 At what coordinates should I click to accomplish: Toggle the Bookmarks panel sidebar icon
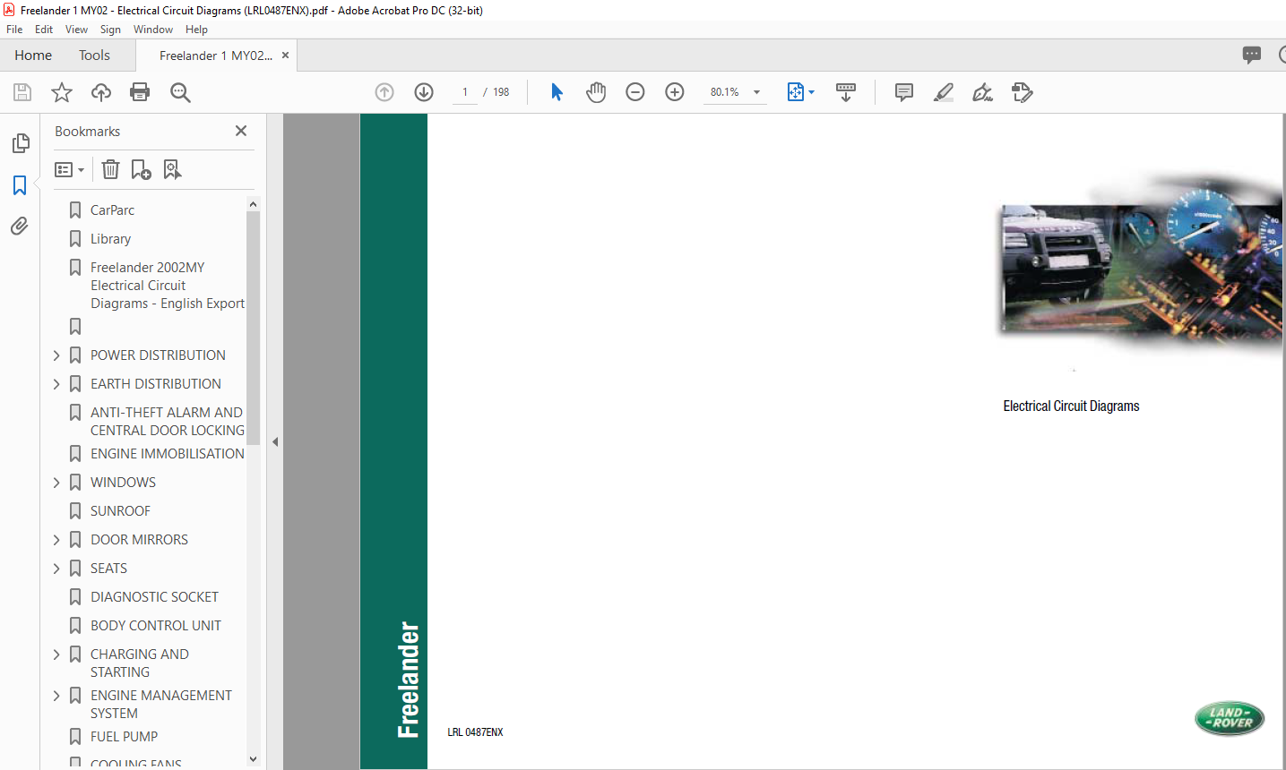(x=20, y=185)
